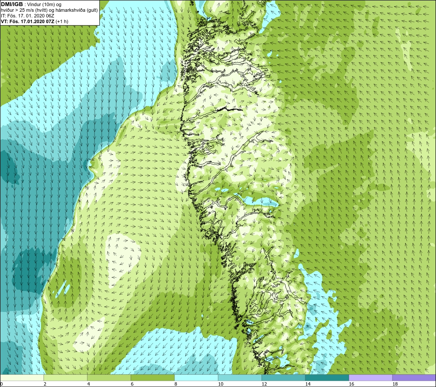Click the 12-14 m/s teal legend swatch
The width and height of the screenshot is (436, 387).
[x=283, y=378]
